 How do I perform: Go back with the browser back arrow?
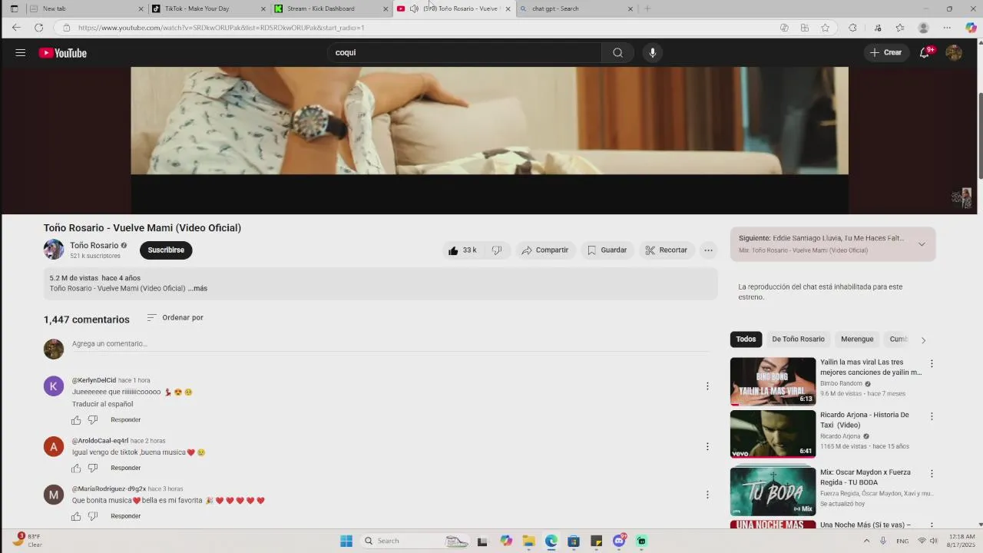(x=16, y=28)
